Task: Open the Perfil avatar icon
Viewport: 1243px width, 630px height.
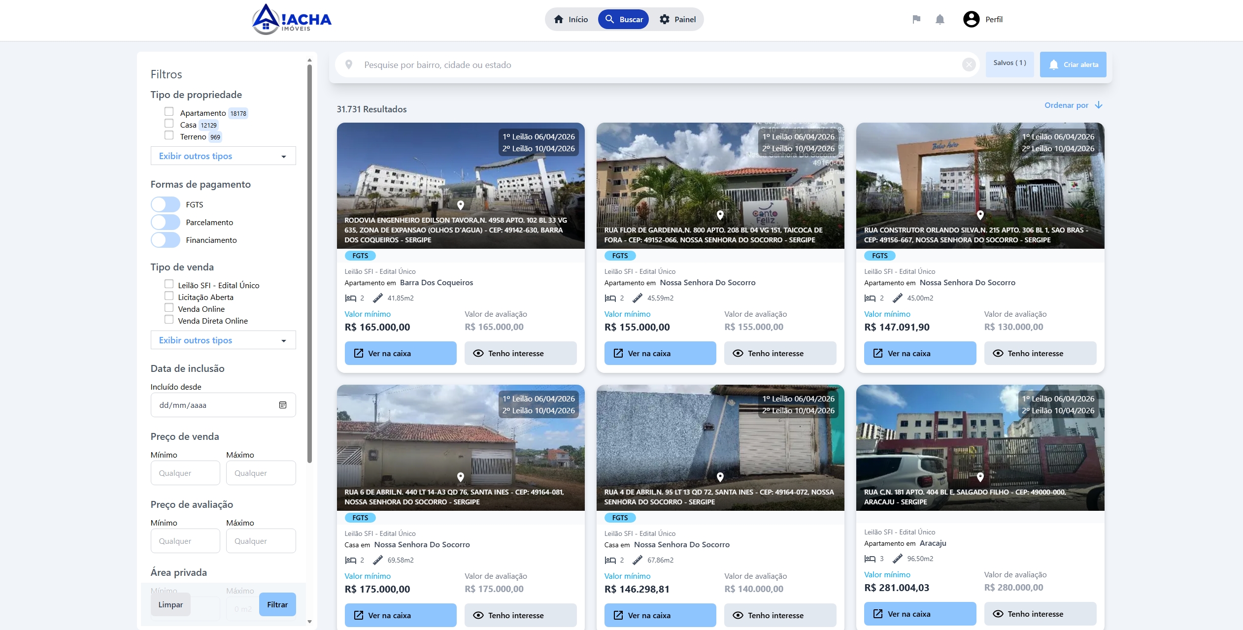Action: (x=971, y=19)
